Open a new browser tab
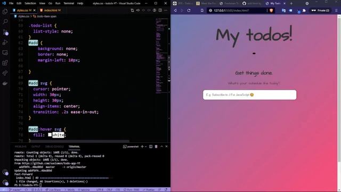 coord(291,4)
